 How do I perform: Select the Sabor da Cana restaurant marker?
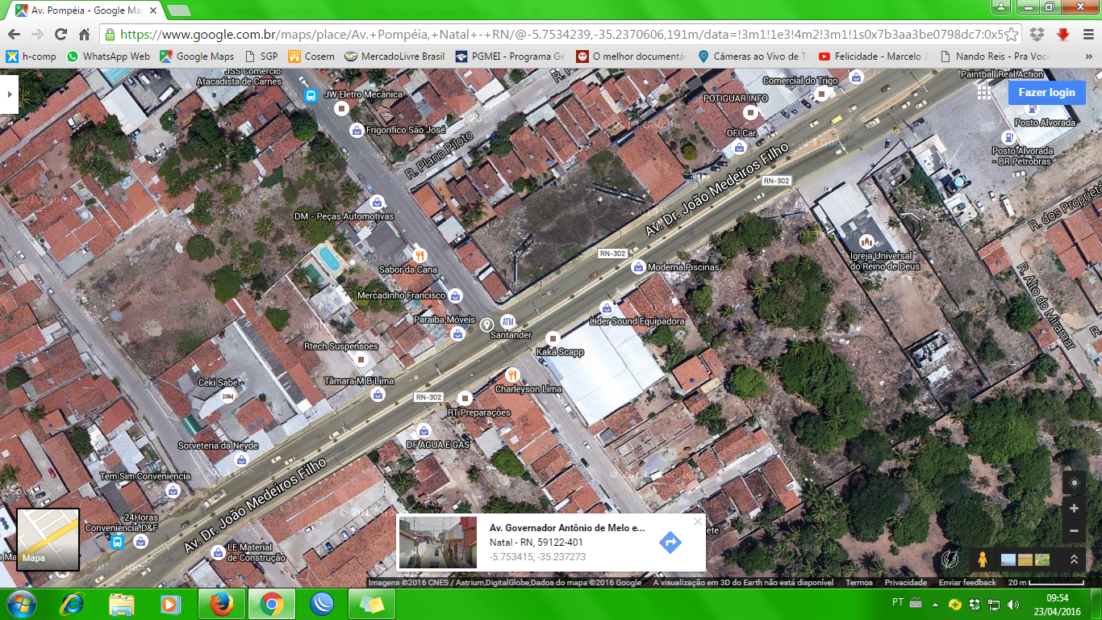click(x=419, y=254)
